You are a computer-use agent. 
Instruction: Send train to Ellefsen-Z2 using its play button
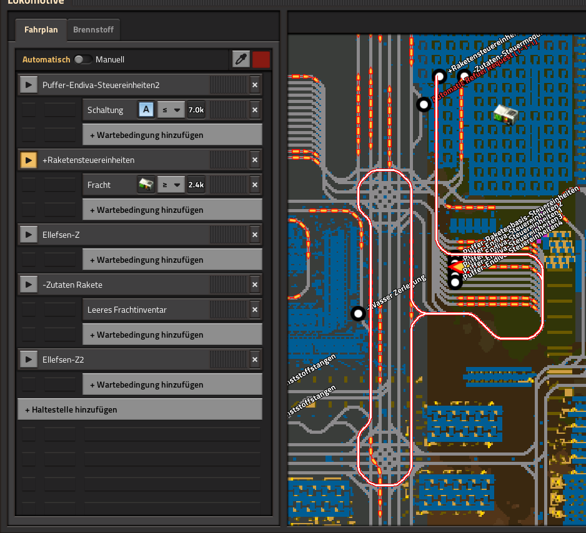point(28,360)
